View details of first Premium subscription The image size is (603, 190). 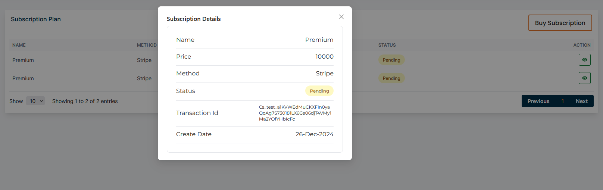pyautogui.click(x=584, y=60)
